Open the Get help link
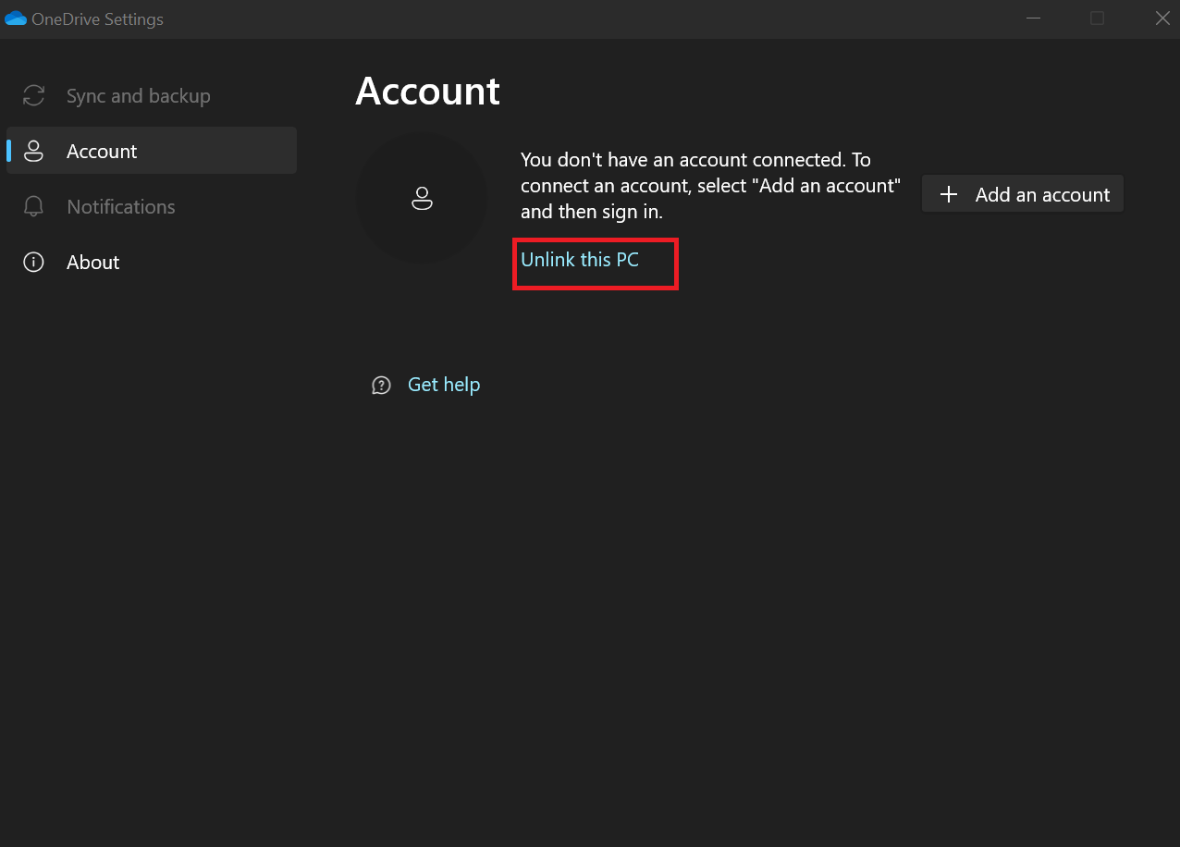 click(x=444, y=385)
